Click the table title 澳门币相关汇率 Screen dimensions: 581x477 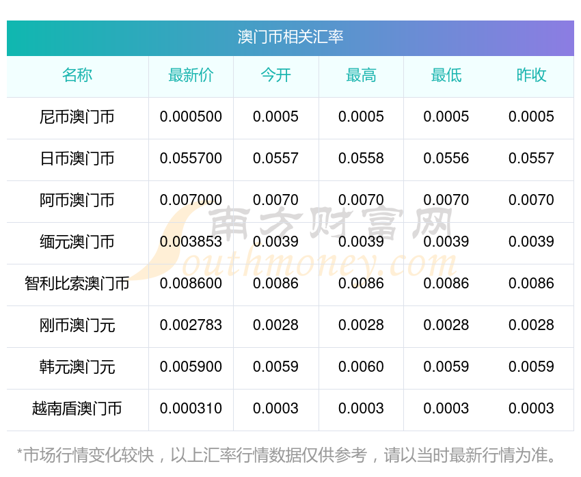(x=290, y=37)
